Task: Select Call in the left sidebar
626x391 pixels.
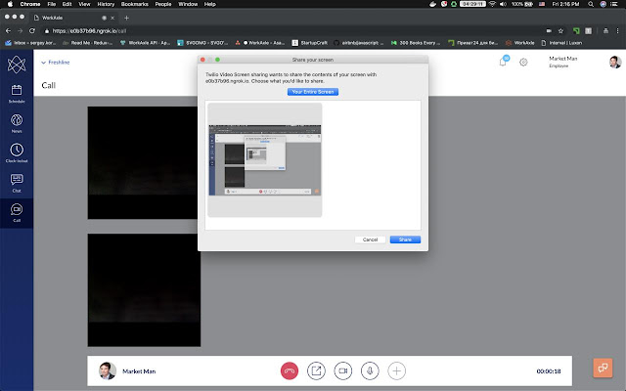Action: [17, 212]
